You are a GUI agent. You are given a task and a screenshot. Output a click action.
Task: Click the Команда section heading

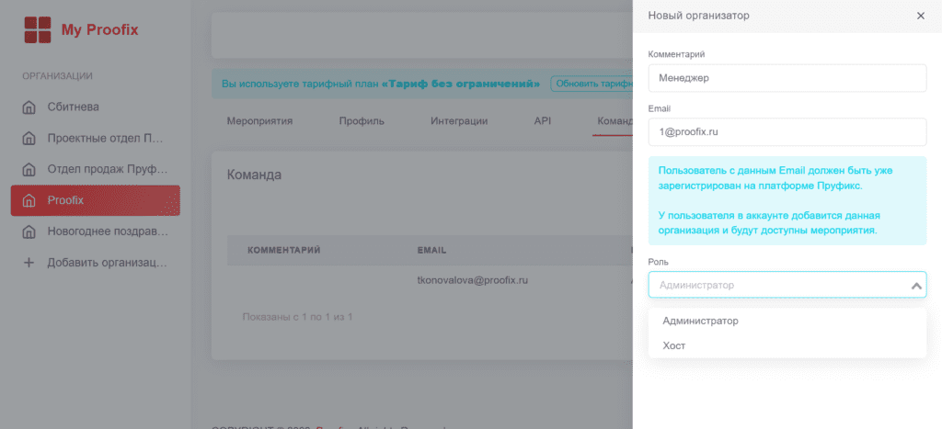(x=254, y=175)
